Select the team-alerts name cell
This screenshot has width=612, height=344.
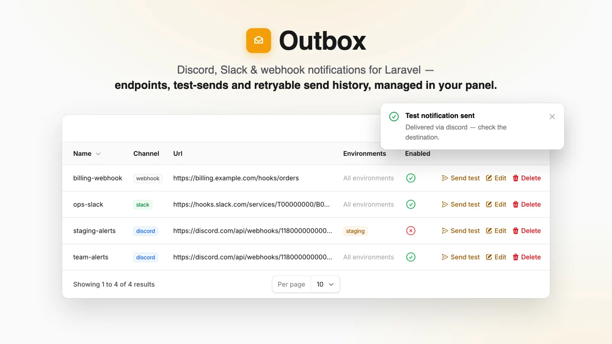point(91,257)
